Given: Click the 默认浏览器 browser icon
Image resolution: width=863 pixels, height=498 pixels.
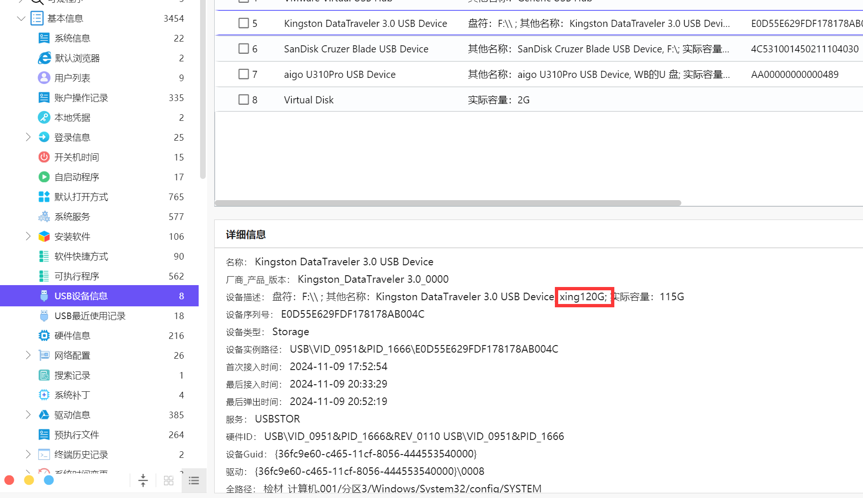Looking at the screenshot, I should [x=44, y=58].
